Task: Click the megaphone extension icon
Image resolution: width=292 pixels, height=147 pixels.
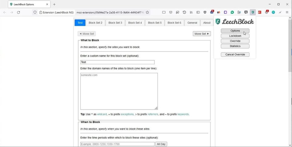Action: (219, 12)
